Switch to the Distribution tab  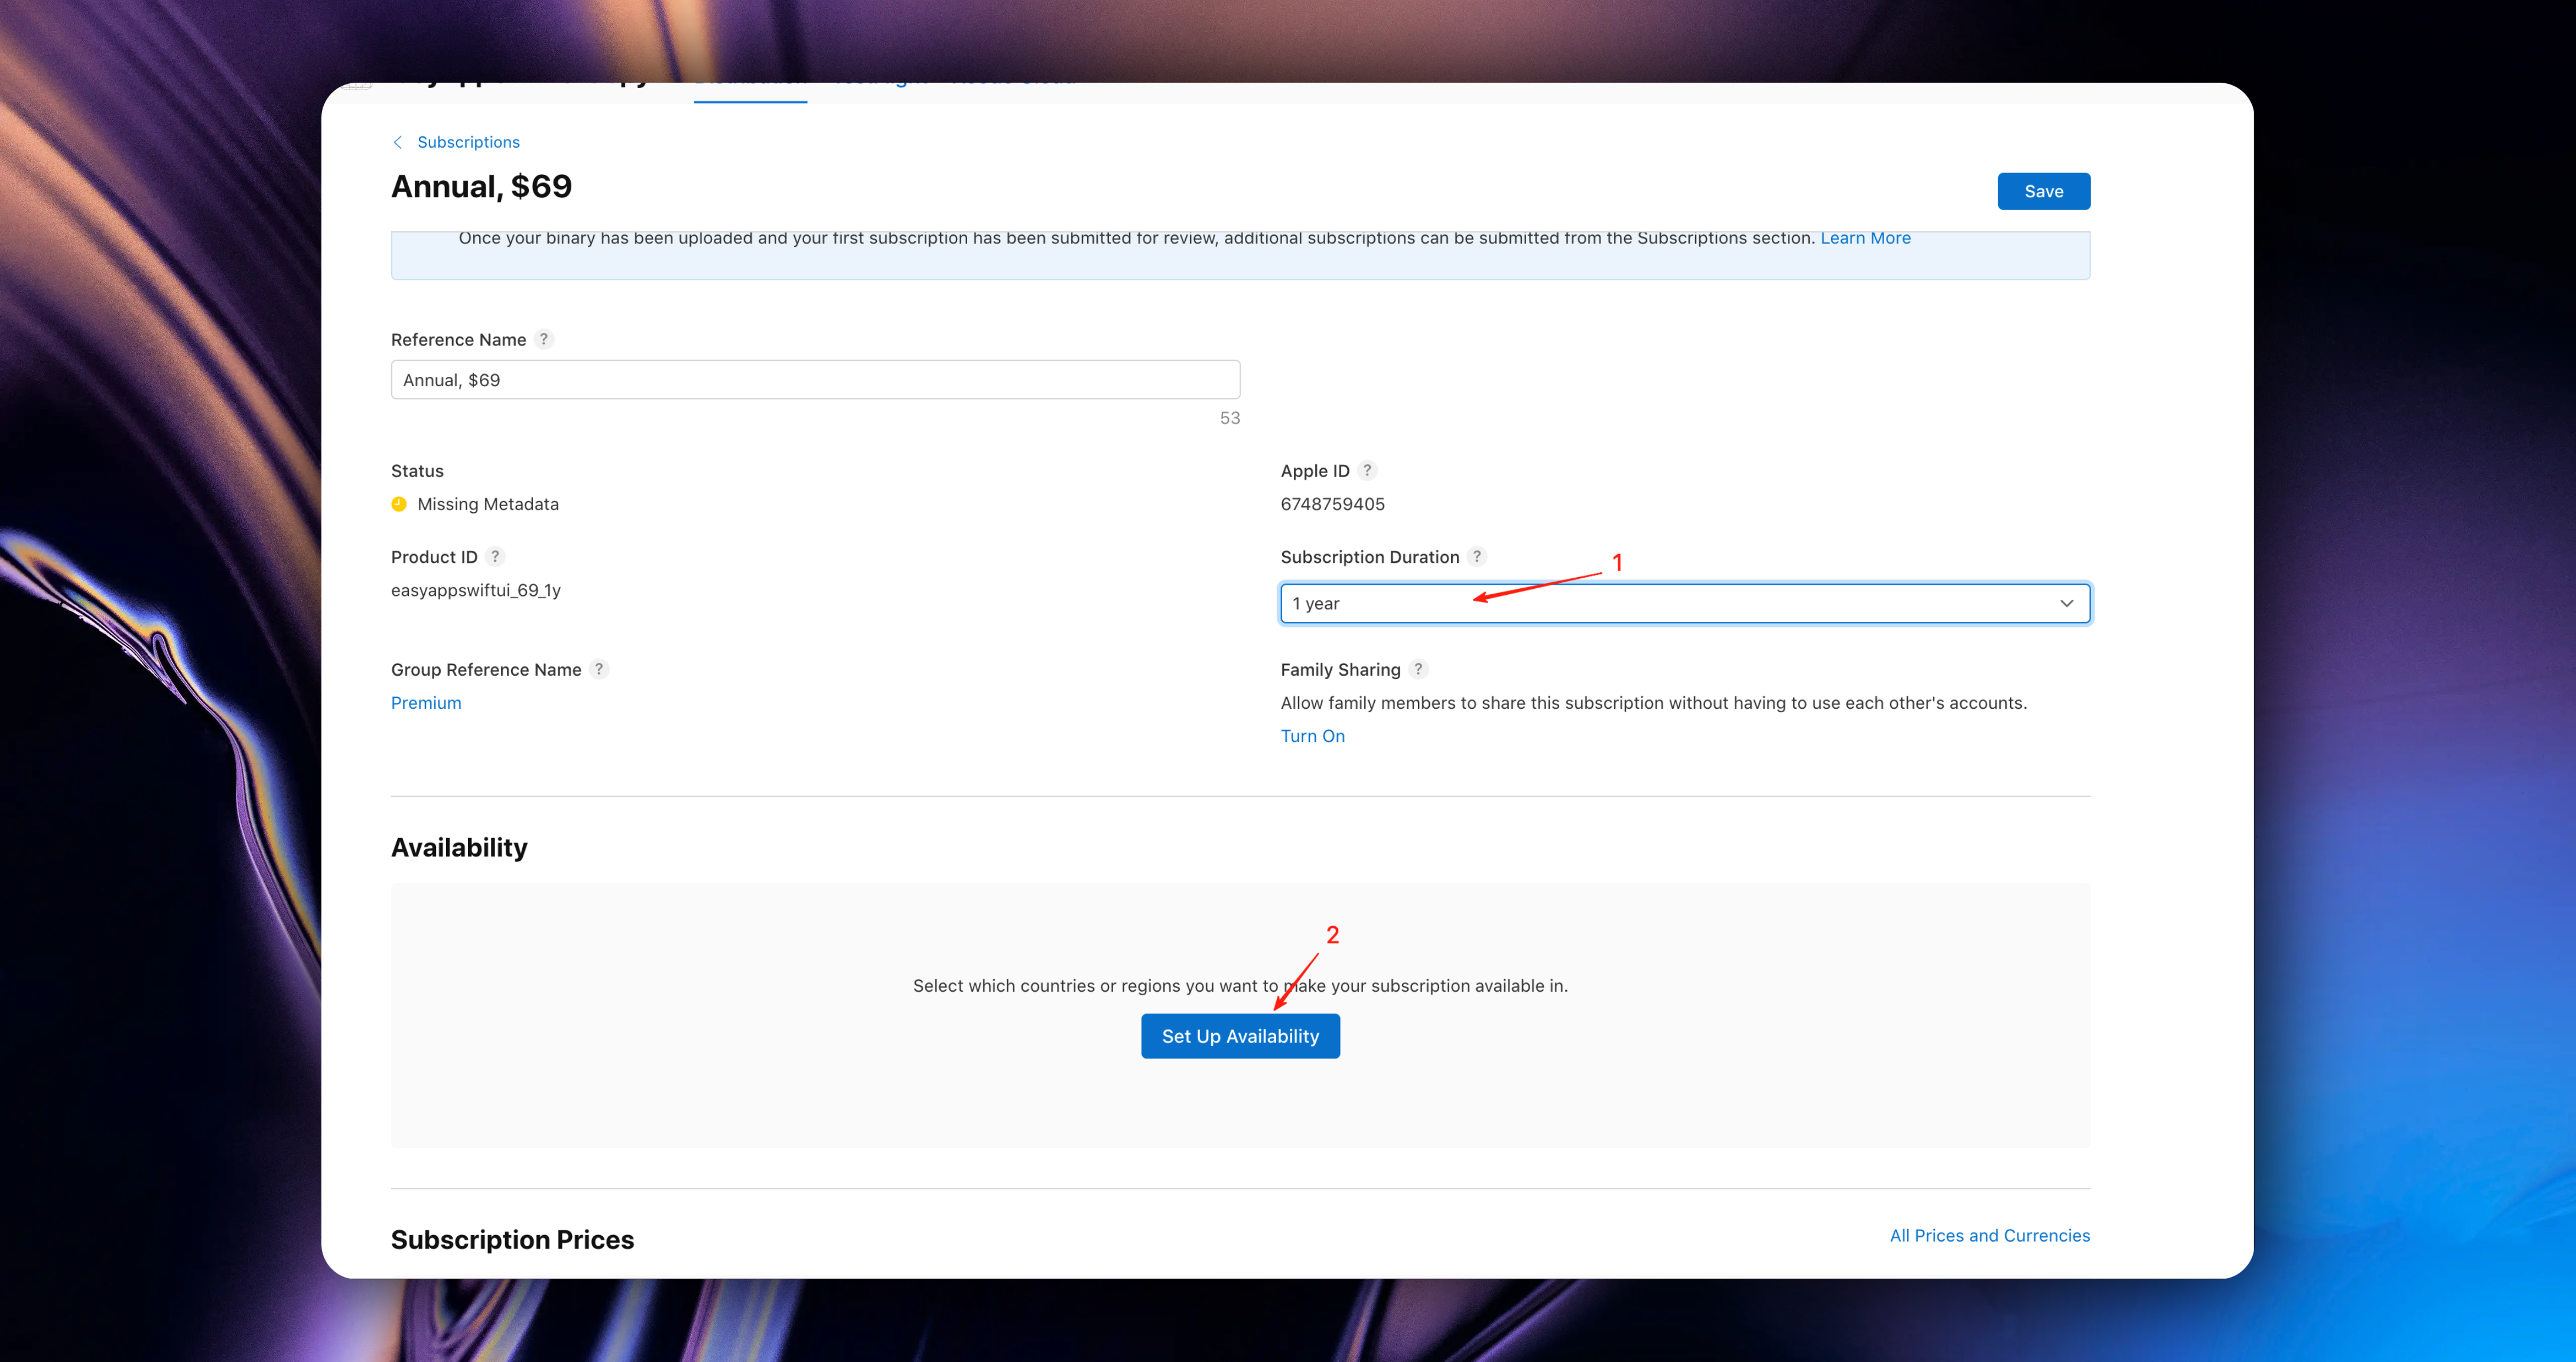[x=750, y=78]
